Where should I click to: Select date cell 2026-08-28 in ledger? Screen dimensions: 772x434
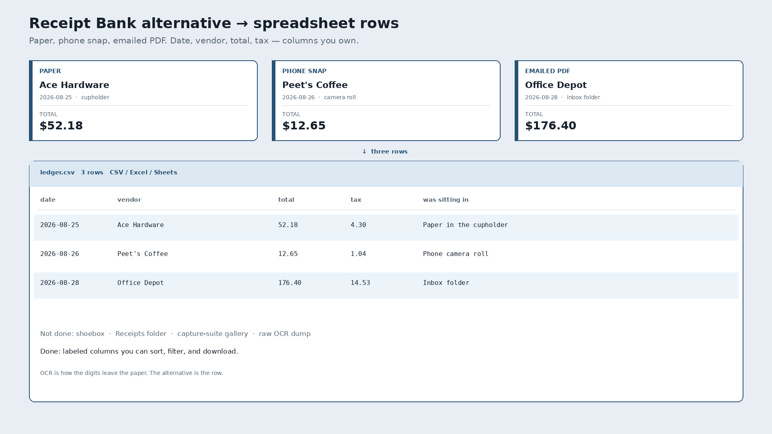[x=60, y=283]
